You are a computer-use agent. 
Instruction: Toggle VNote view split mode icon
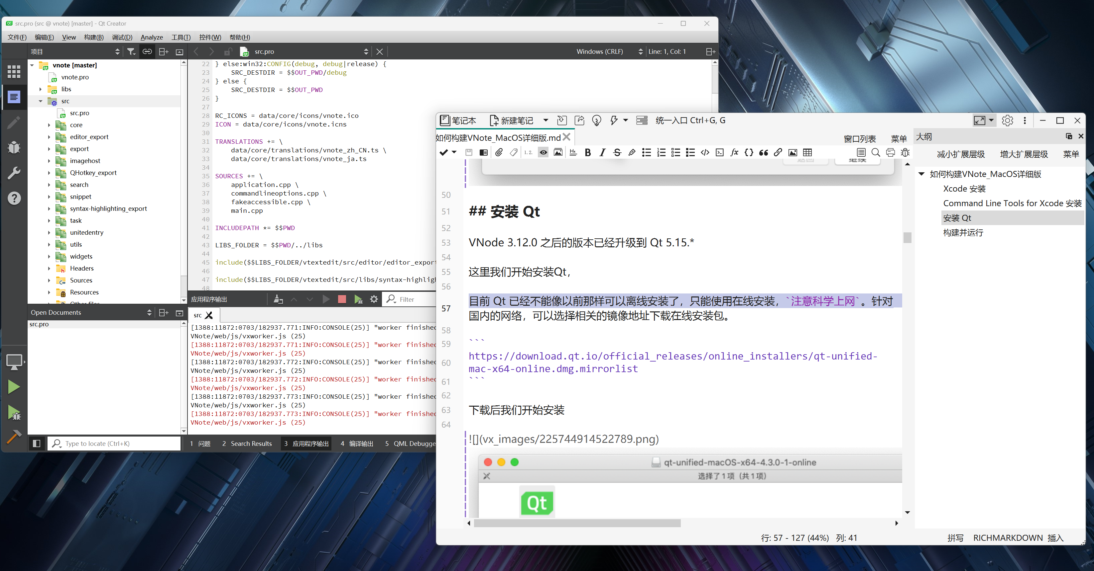[483, 152]
